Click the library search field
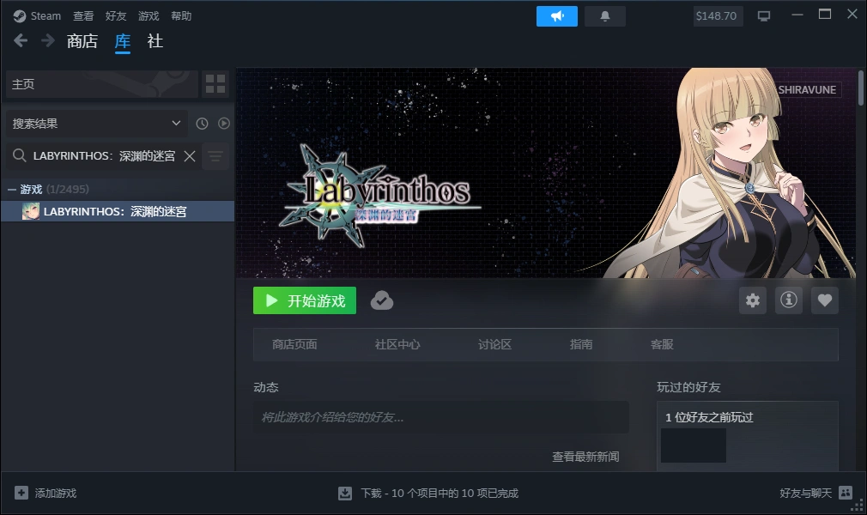This screenshot has width=867, height=515. point(104,156)
